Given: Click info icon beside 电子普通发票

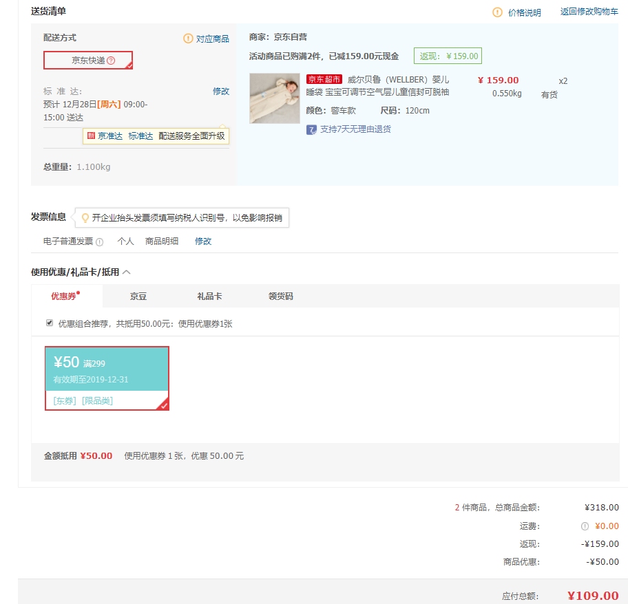Looking at the screenshot, I should (x=100, y=242).
